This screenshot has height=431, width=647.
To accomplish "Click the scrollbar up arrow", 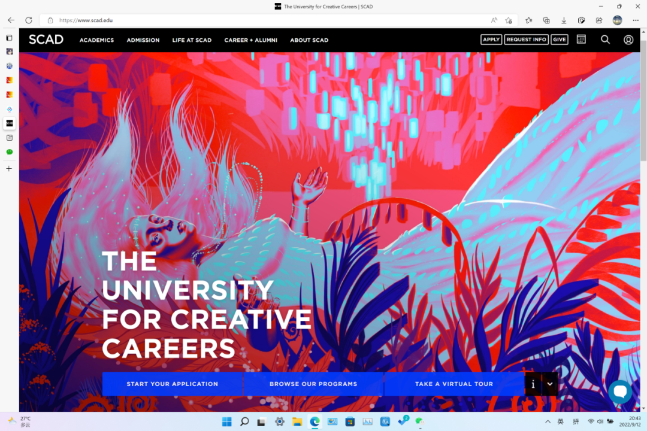I will [x=643, y=31].
